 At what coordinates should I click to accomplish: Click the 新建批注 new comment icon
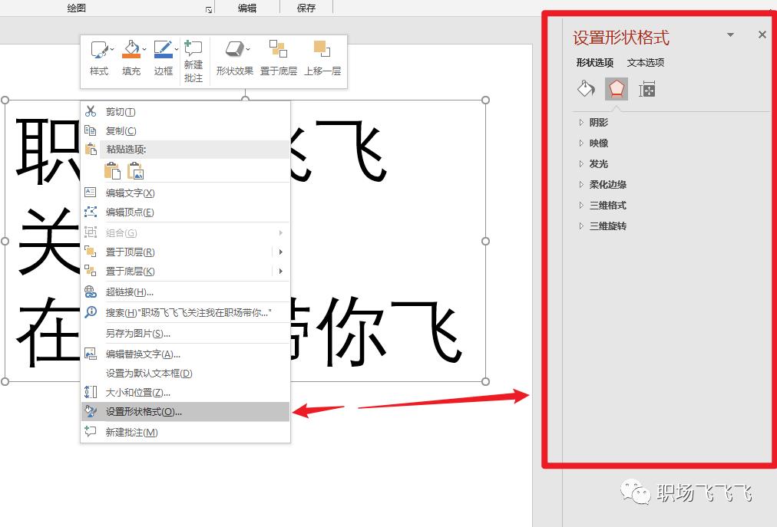click(x=193, y=49)
